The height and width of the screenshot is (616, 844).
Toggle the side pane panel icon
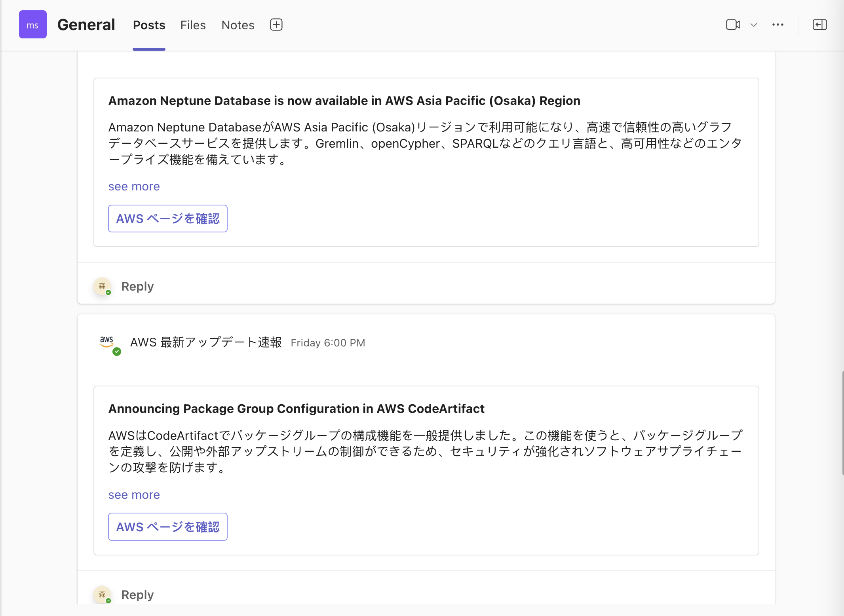pyautogui.click(x=819, y=25)
